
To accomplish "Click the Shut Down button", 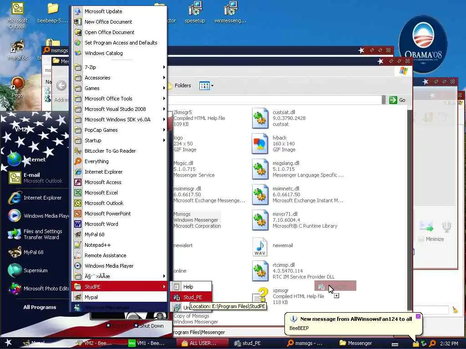I will click(149, 326).
